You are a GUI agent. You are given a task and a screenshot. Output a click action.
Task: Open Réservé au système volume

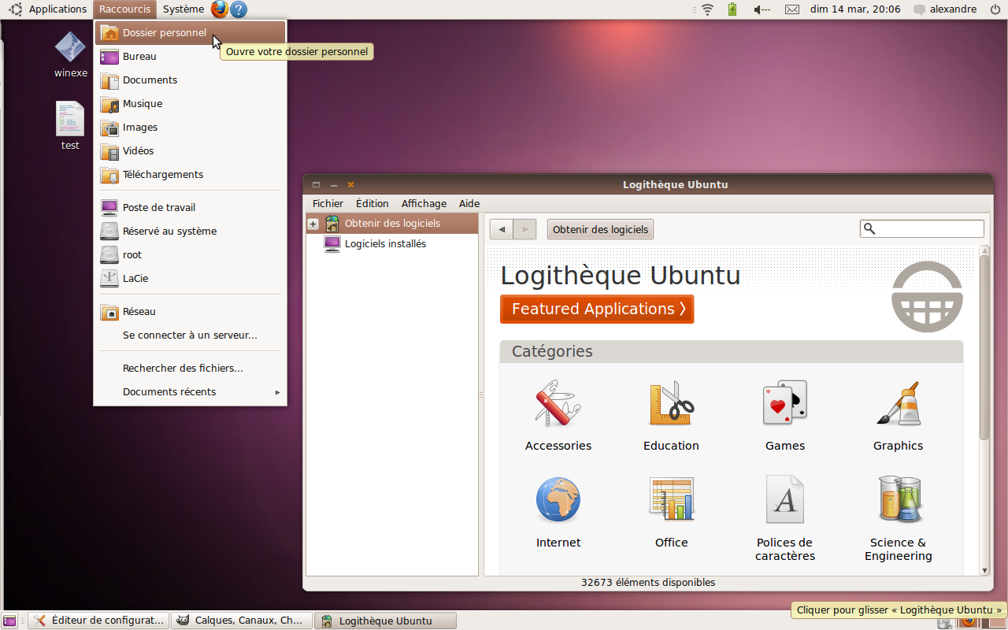click(x=190, y=232)
